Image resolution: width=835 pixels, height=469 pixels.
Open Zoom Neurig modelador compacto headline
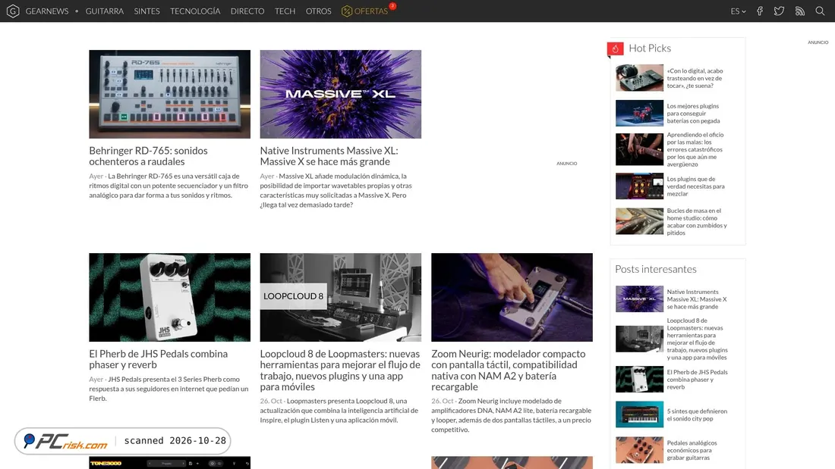(x=509, y=370)
